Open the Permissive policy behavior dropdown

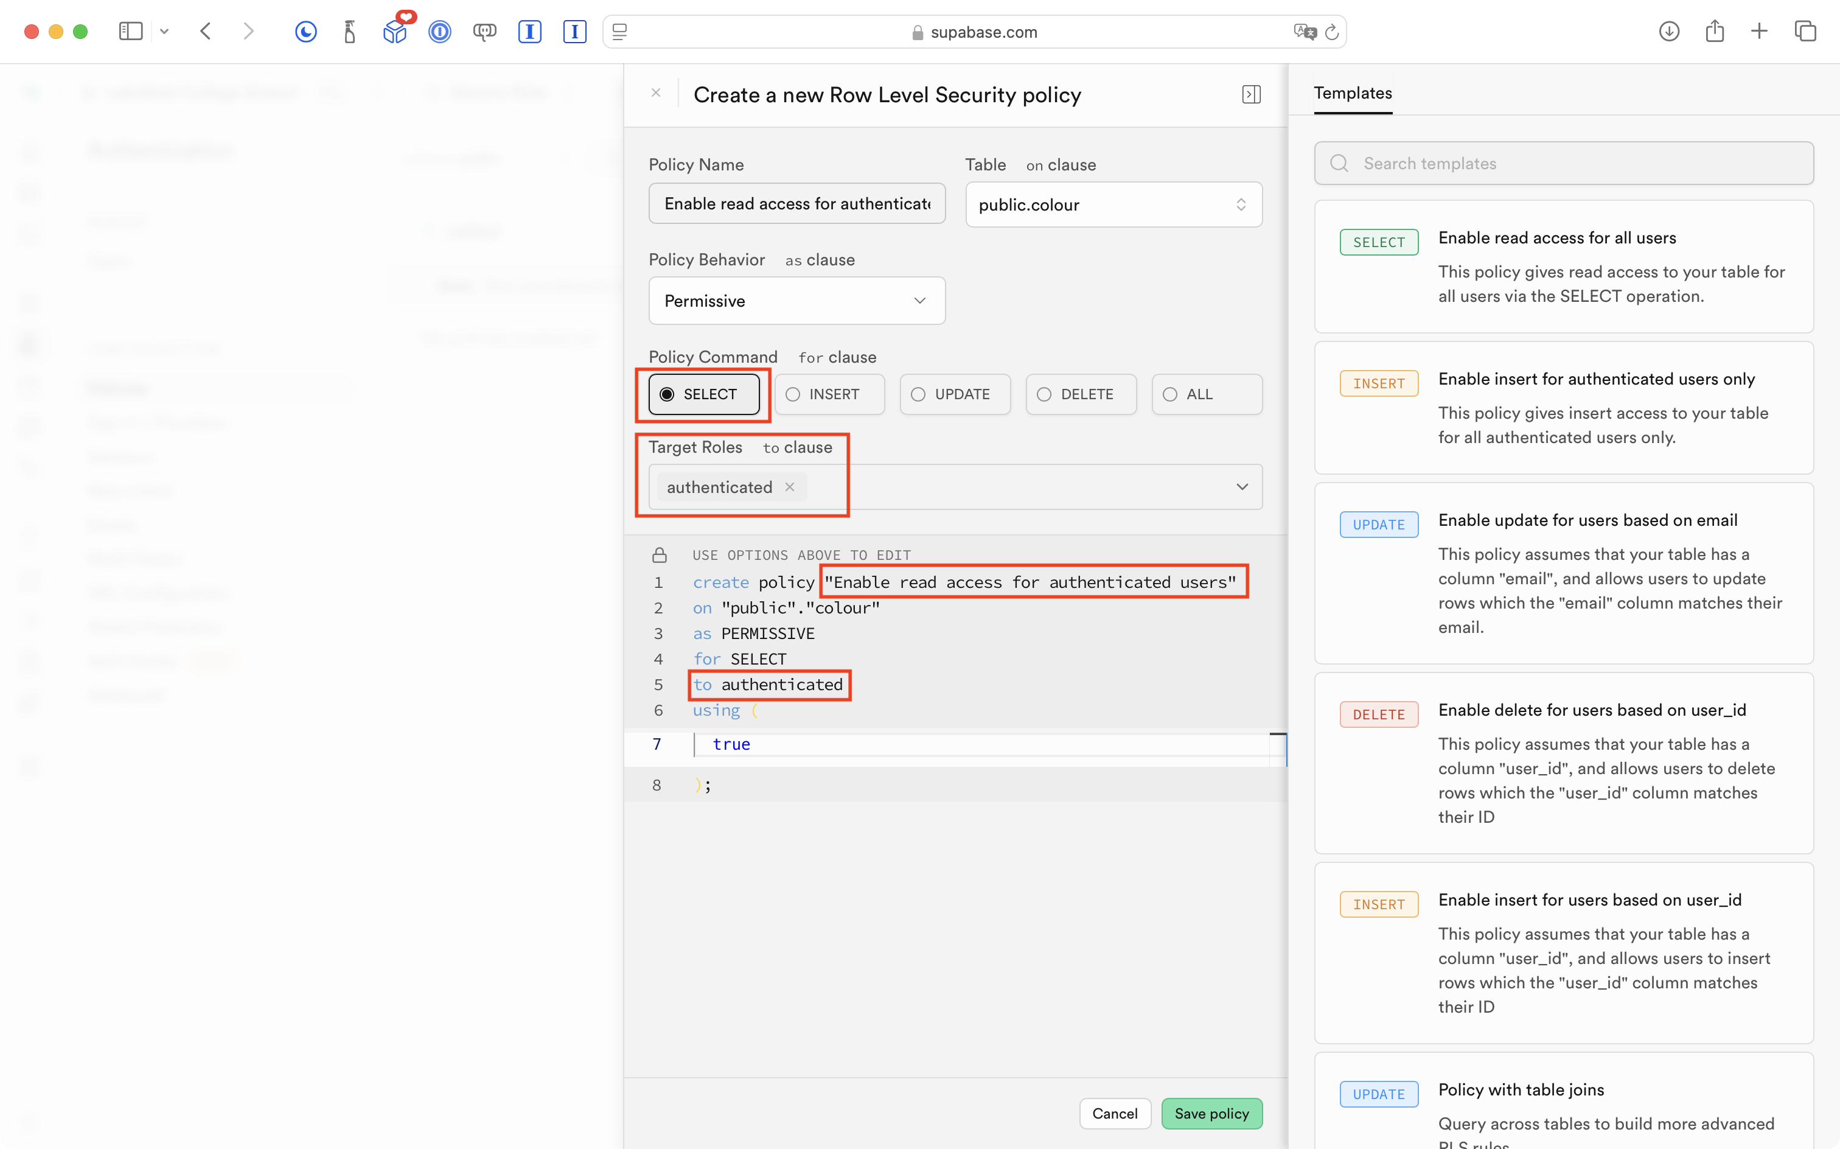(796, 301)
